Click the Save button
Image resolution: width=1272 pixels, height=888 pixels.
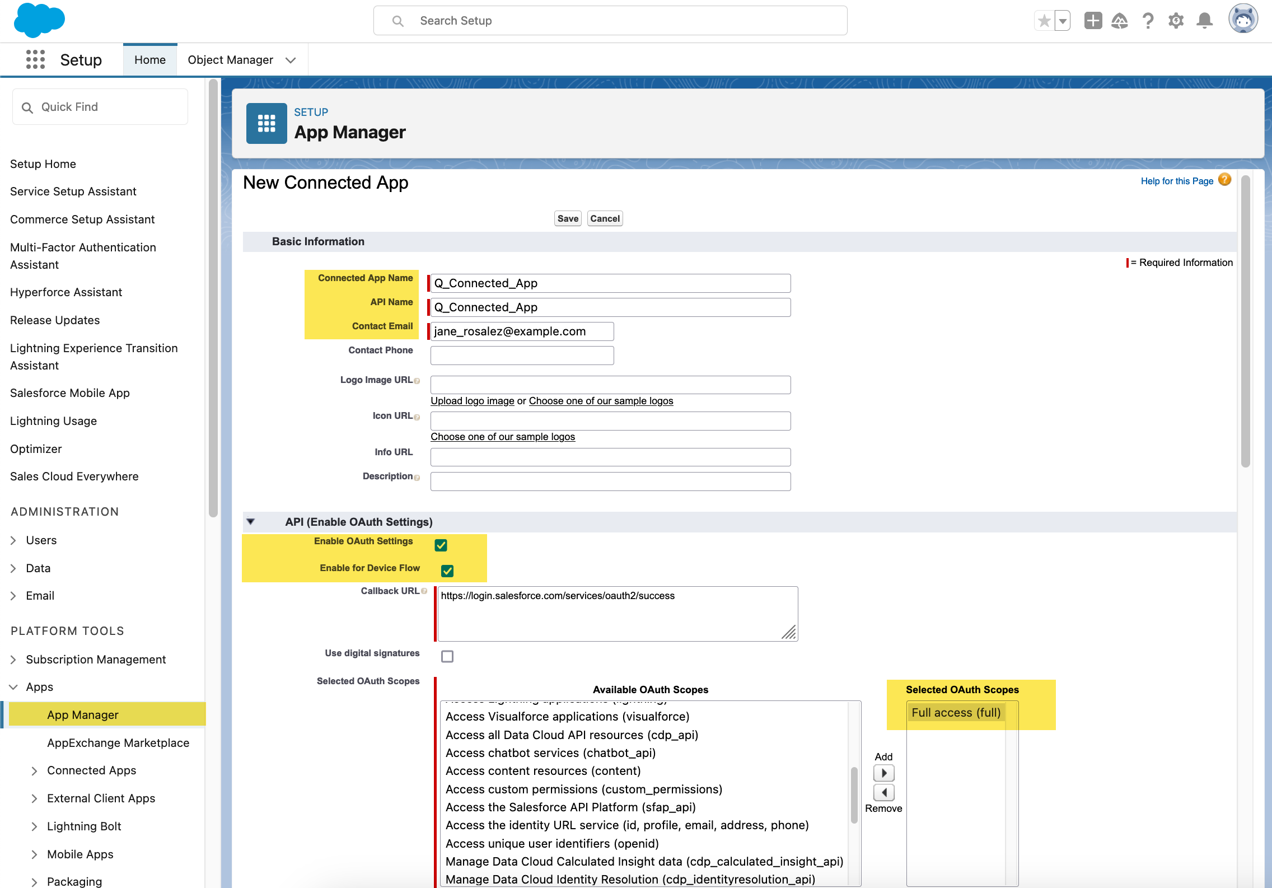[567, 218]
